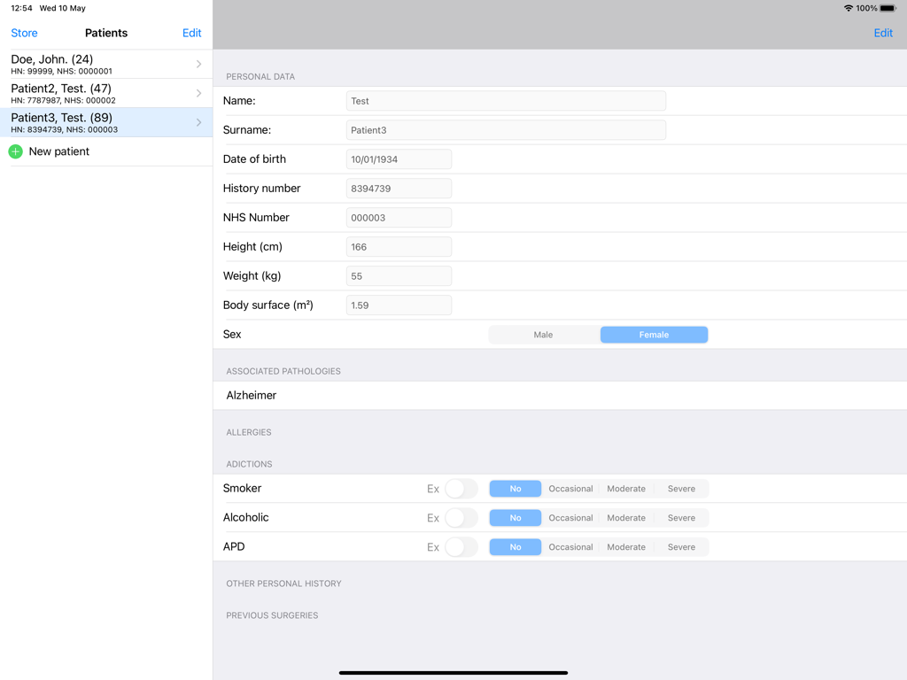Set APD level to Occasional
The width and height of the screenshot is (907, 680).
click(x=571, y=547)
